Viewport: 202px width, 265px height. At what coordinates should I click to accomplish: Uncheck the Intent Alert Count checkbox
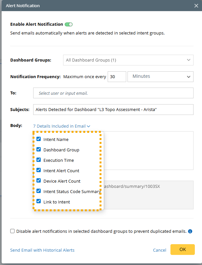pos(39,170)
